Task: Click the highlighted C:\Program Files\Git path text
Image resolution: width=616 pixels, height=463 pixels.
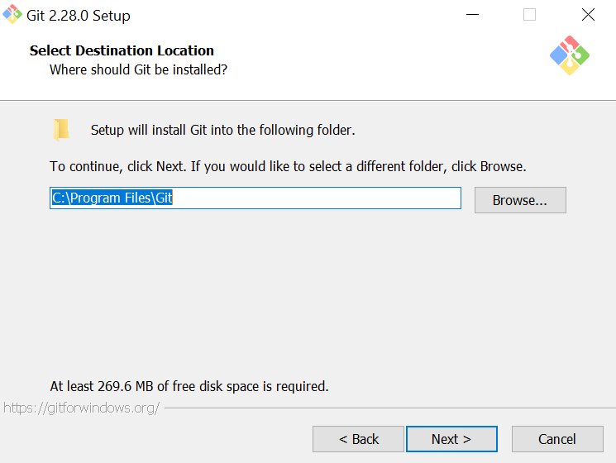Action: coord(112,198)
